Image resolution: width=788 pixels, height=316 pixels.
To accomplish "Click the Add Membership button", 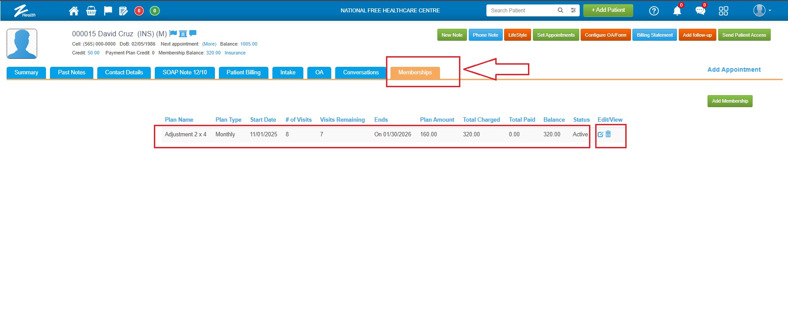I will click(730, 101).
